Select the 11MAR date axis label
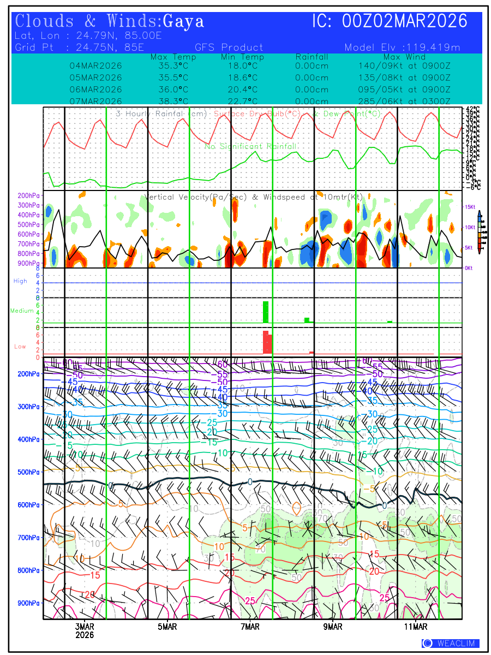 [x=416, y=627]
